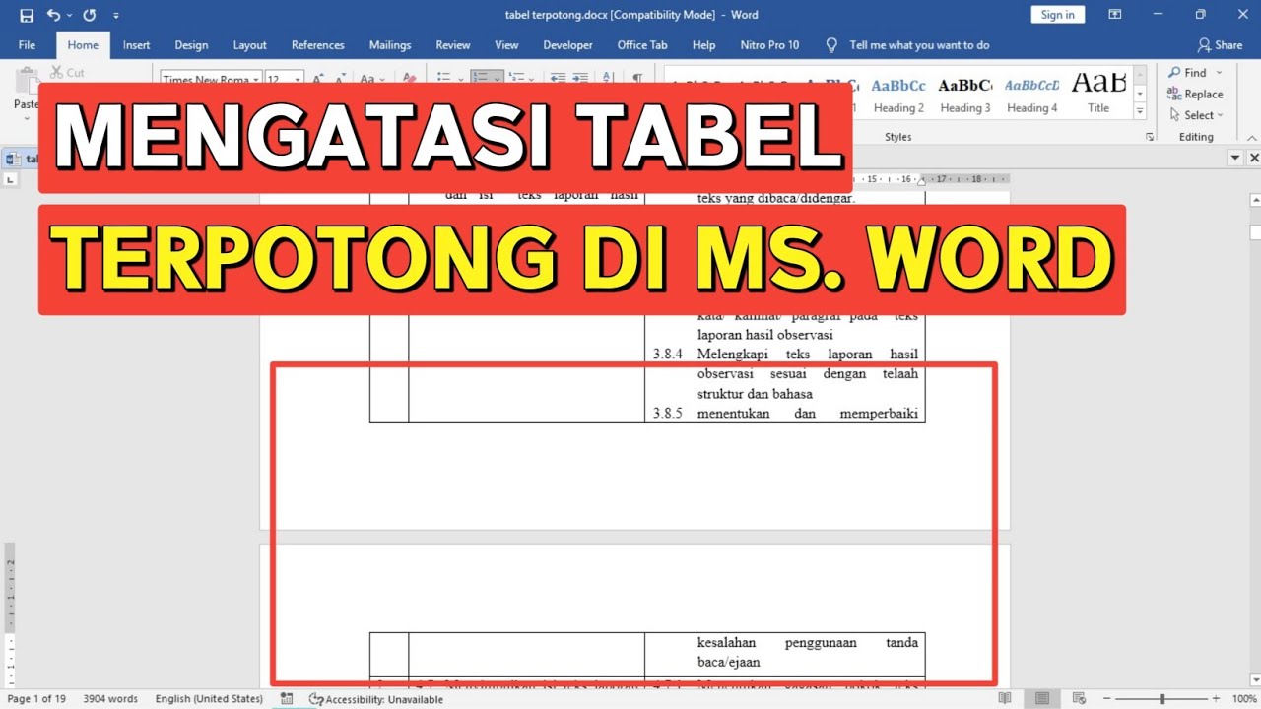Apply the Title style

click(x=1098, y=95)
